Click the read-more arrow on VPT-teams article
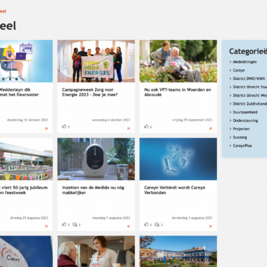Screen dimensions: 267x267 point(210,128)
